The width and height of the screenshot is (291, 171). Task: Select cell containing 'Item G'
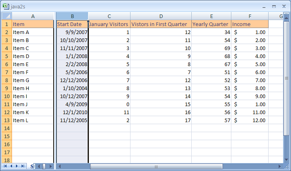(x=32, y=80)
